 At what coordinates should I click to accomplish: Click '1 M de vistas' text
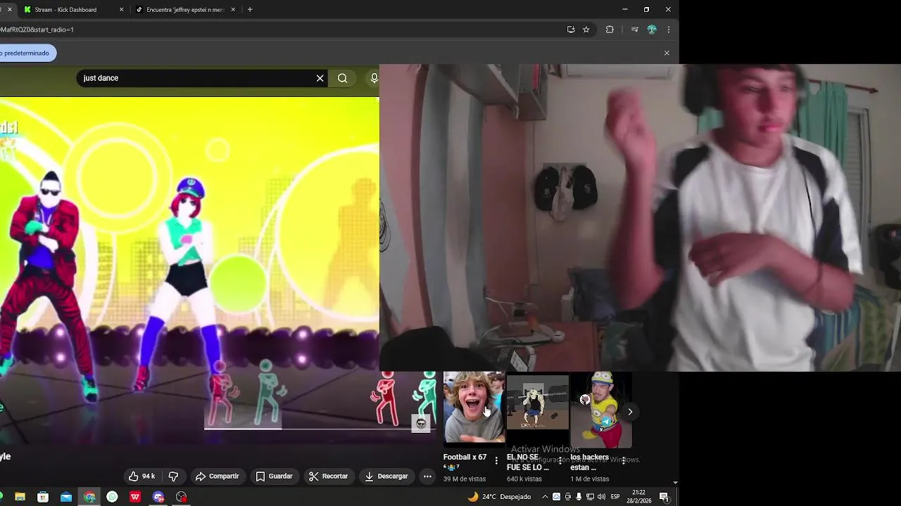[590, 479]
